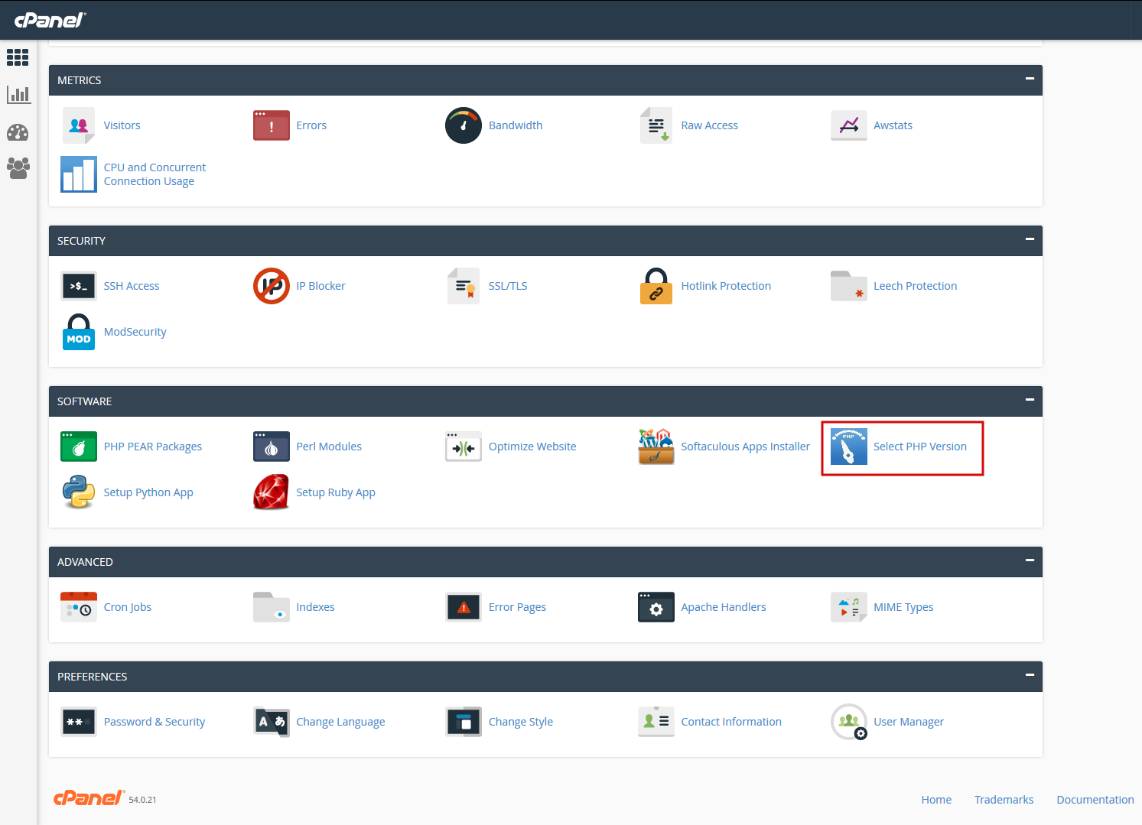Click the Setup Python App link

pyautogui.click(x=148, y=492)
